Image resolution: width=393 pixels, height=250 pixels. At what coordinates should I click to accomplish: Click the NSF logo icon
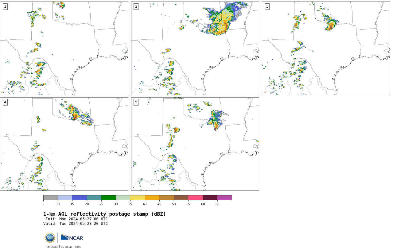click(x=50, y=238)
